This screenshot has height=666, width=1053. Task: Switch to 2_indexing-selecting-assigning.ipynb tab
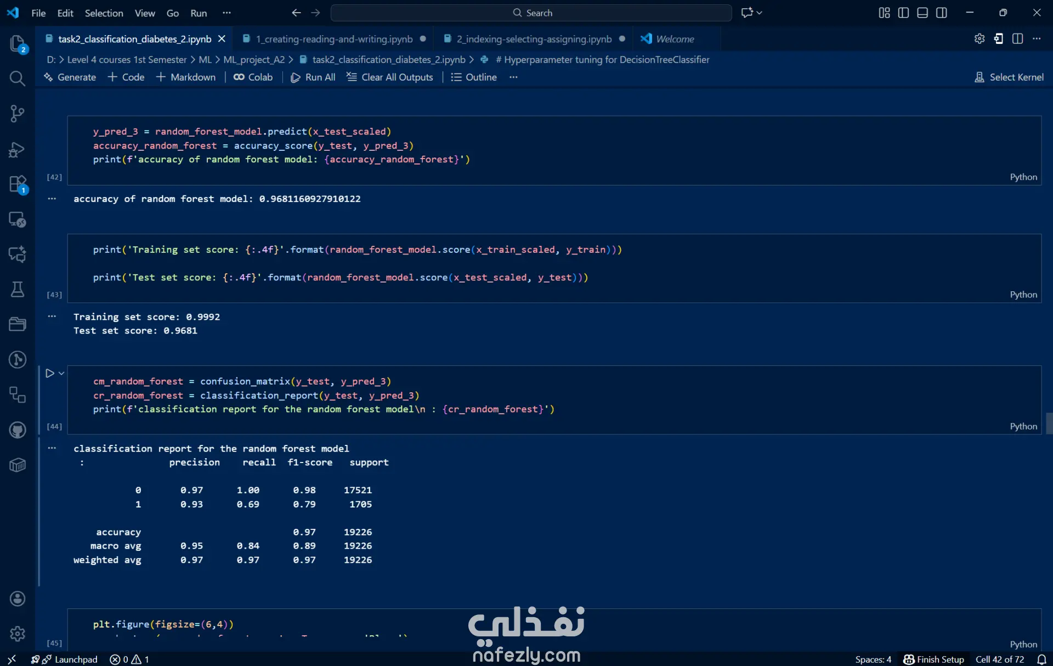click(x=534, y=39)
